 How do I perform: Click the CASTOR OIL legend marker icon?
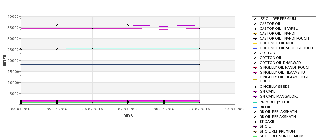[255, 24]
